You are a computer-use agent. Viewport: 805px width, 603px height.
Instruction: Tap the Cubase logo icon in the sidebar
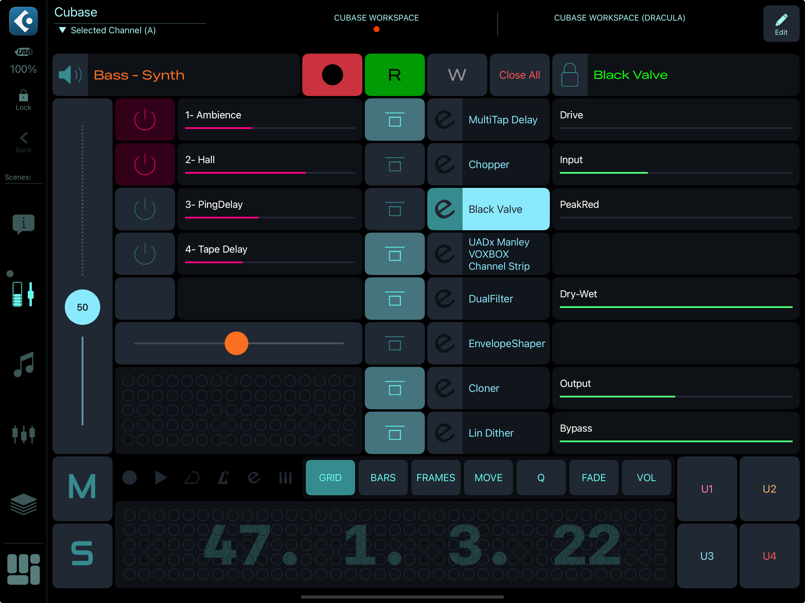point(23,21)
